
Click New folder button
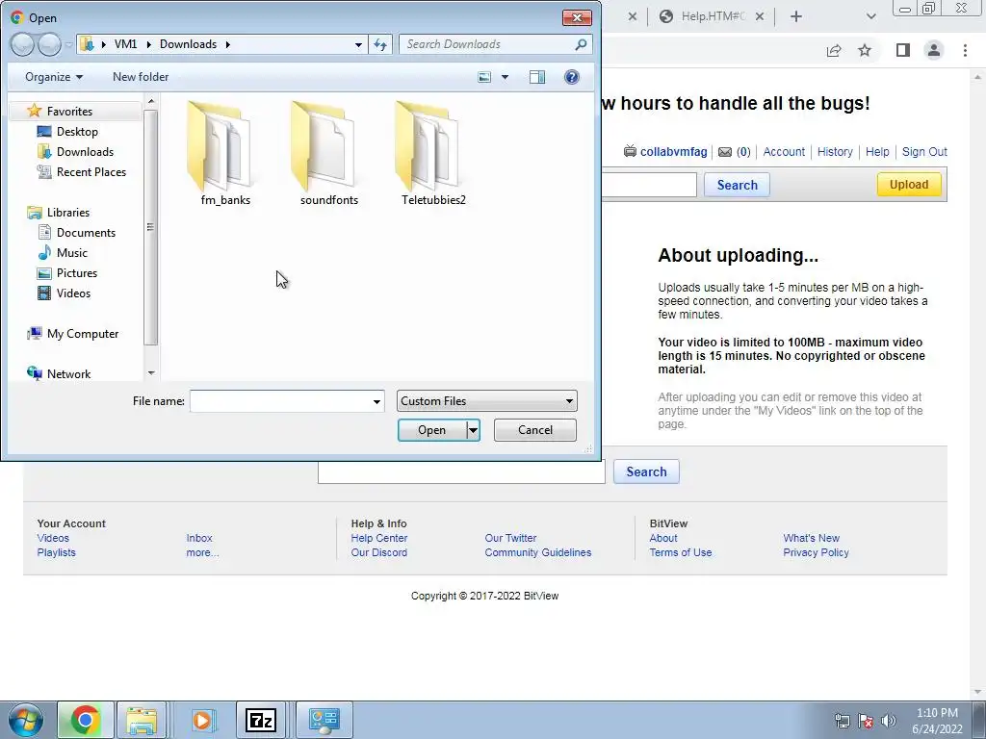tap(141, 77)
